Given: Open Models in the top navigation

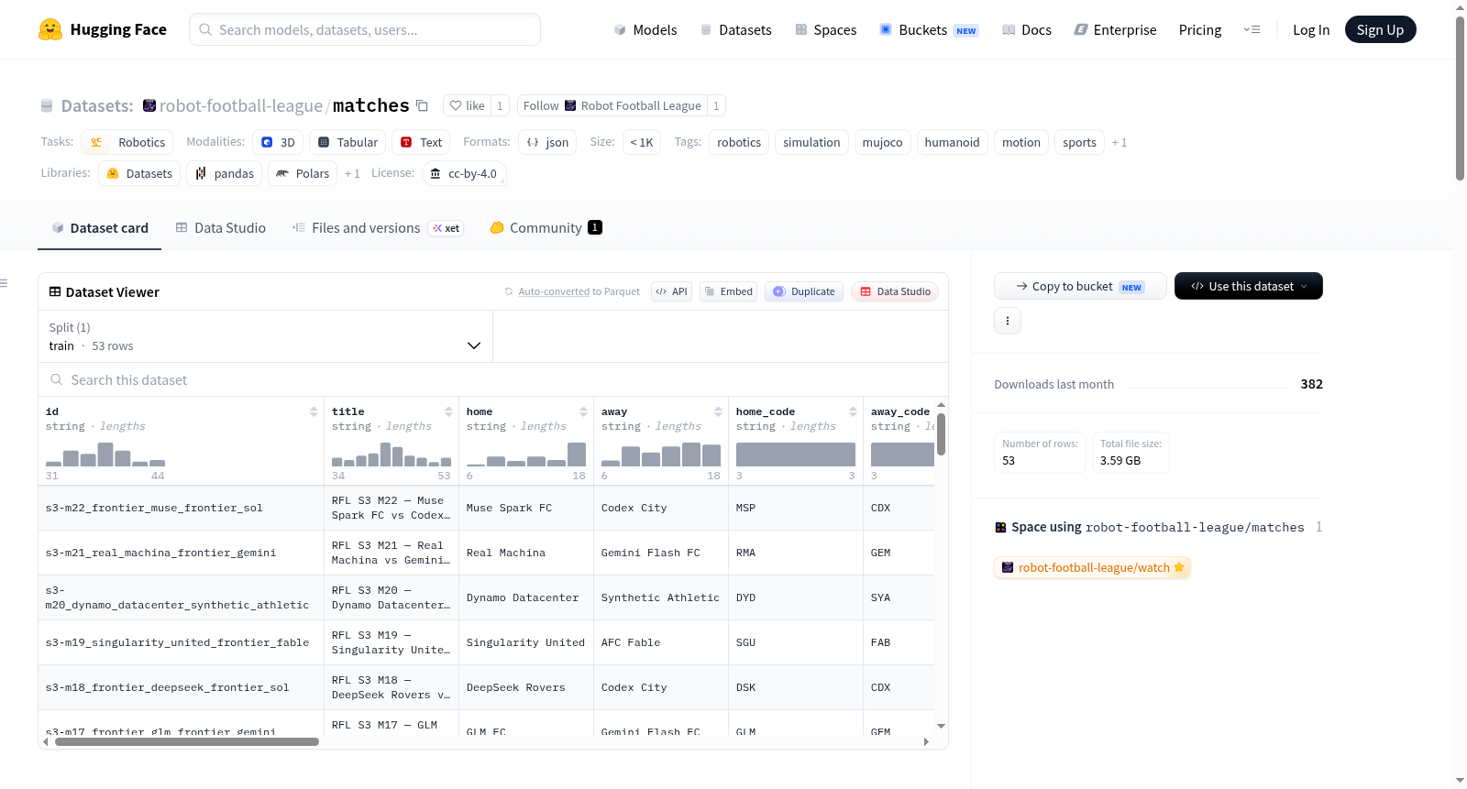Looking at the screenshot, I should (645, 29).
